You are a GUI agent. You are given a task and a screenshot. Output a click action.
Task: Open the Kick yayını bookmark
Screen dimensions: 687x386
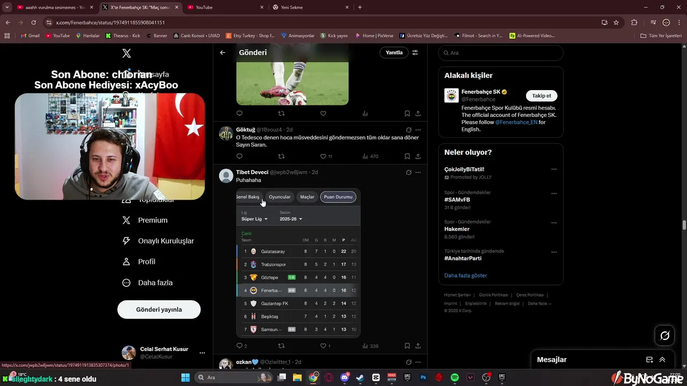[x=334, y=35]
